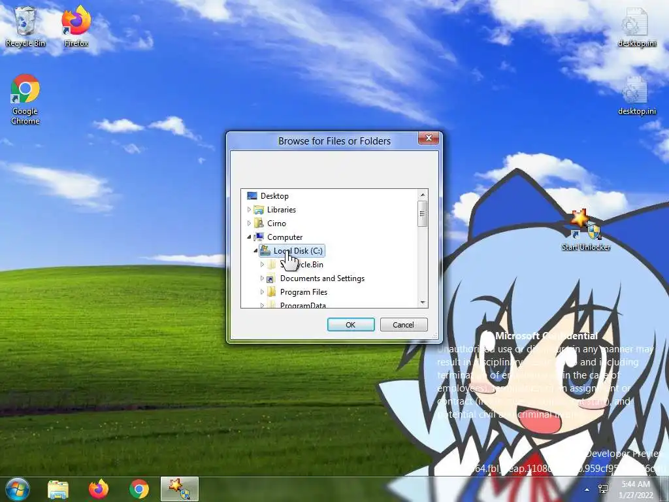The image size is (669, 502).
Task: Open the taskbar clock and date
Action: click(636, 490)
